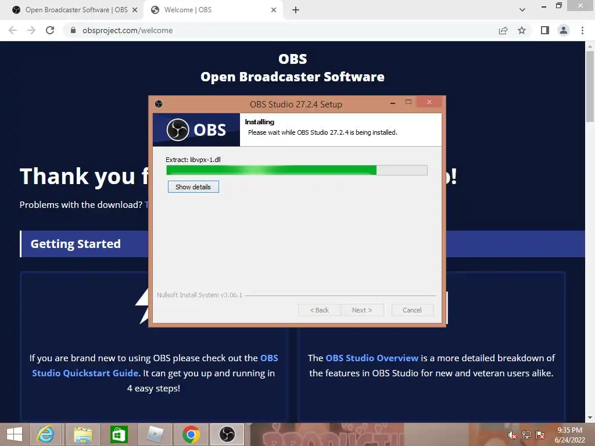Click Cancel in OBS Studio Setup

pos(412,310)
